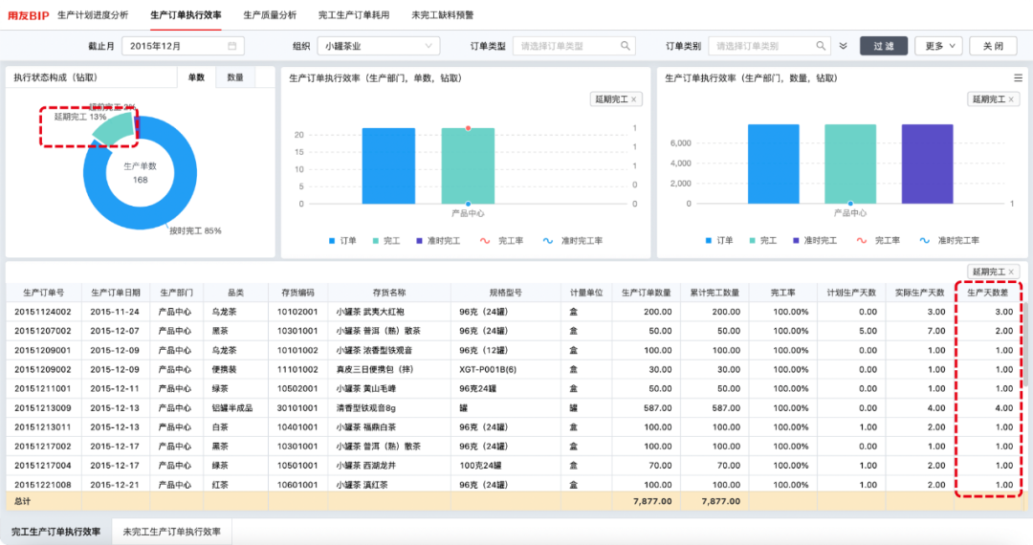This screenshot has width=1033, height=545.
Task: Click 总计 summary row label
Action: pyautogui.click(x=22, y=501)
